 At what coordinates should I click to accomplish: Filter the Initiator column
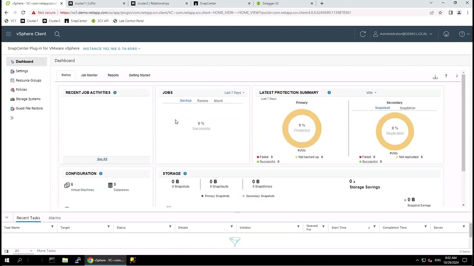point(298,226)
